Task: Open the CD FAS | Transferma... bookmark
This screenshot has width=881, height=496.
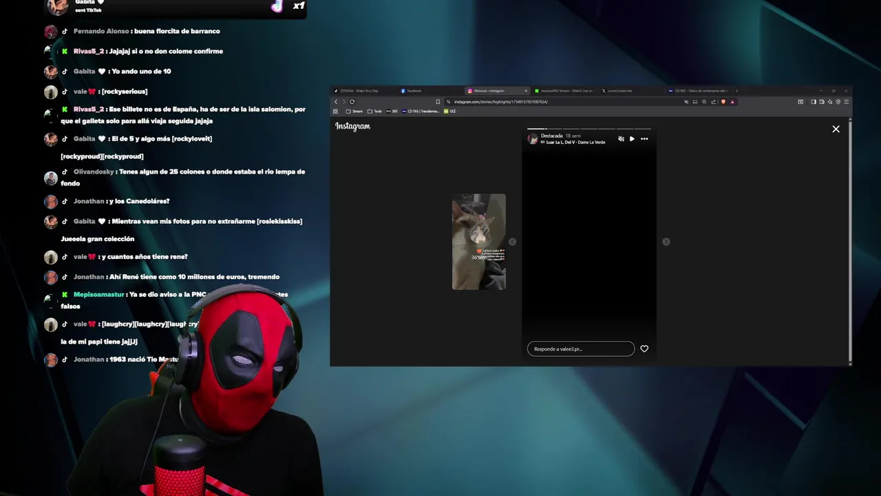Action: coord(420,111)
